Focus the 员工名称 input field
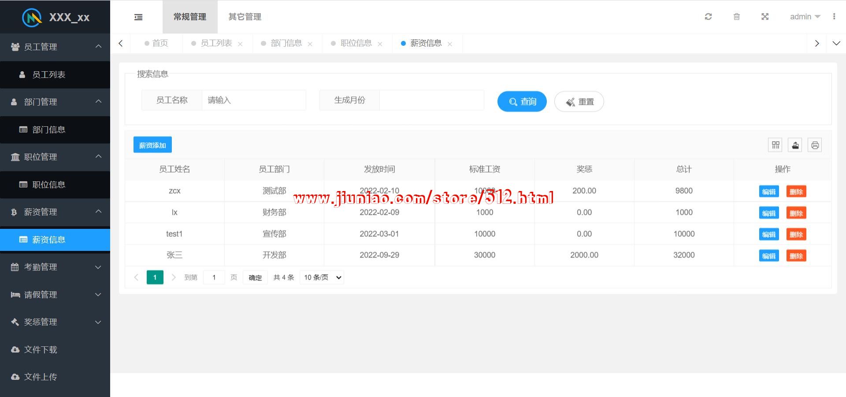Image resolution: width=846 pixels, height=397 pixels. click(254, 100)
